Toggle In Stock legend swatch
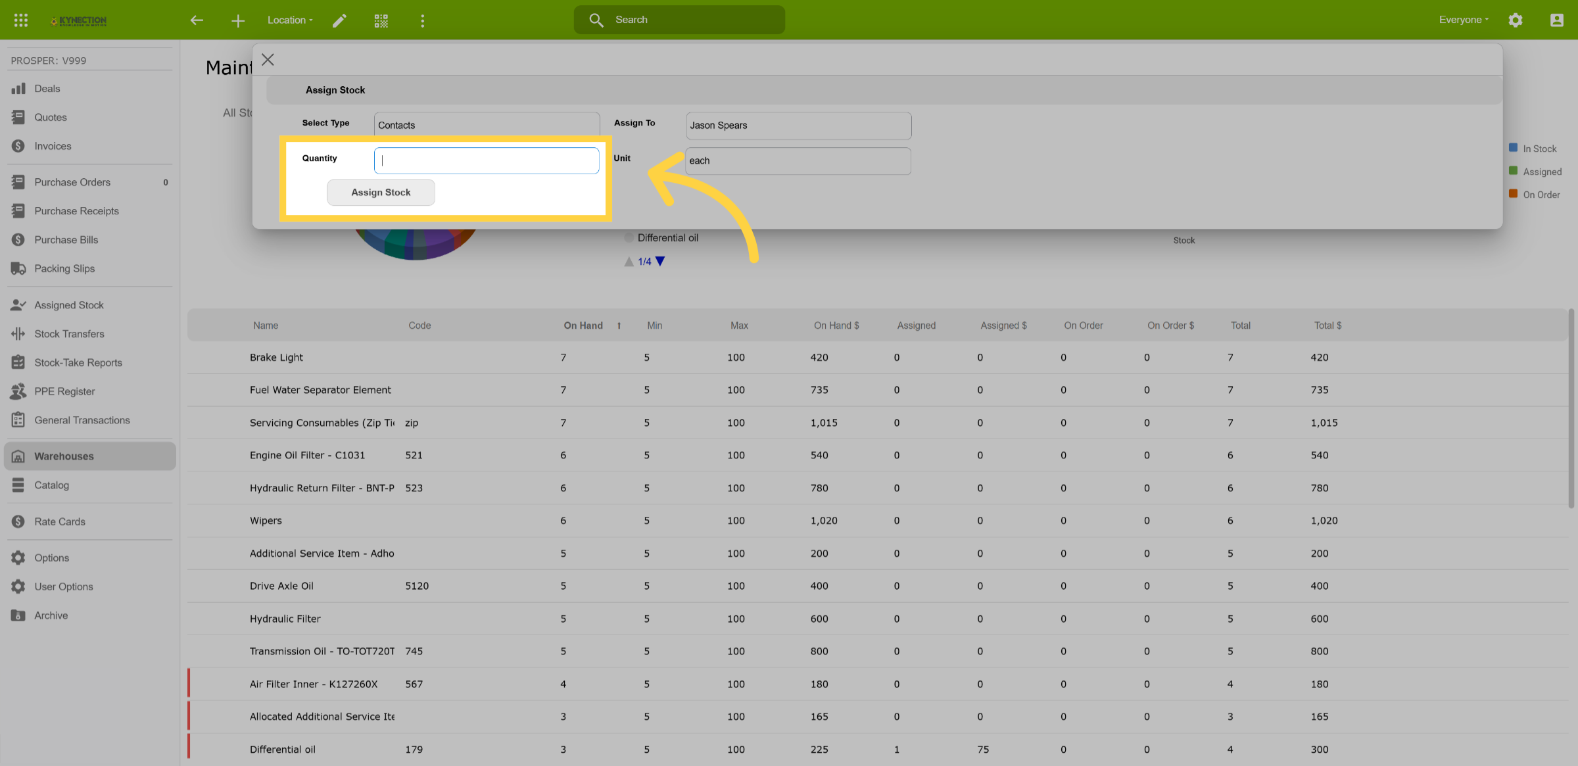1578x766 pixels. pos(1513,148)
